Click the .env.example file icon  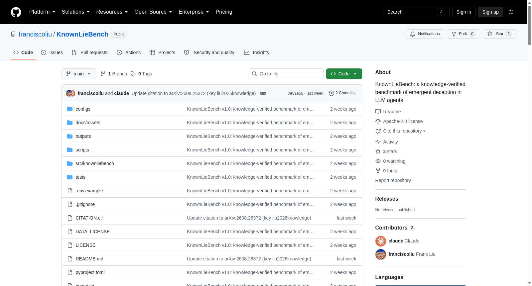[70, 191]
